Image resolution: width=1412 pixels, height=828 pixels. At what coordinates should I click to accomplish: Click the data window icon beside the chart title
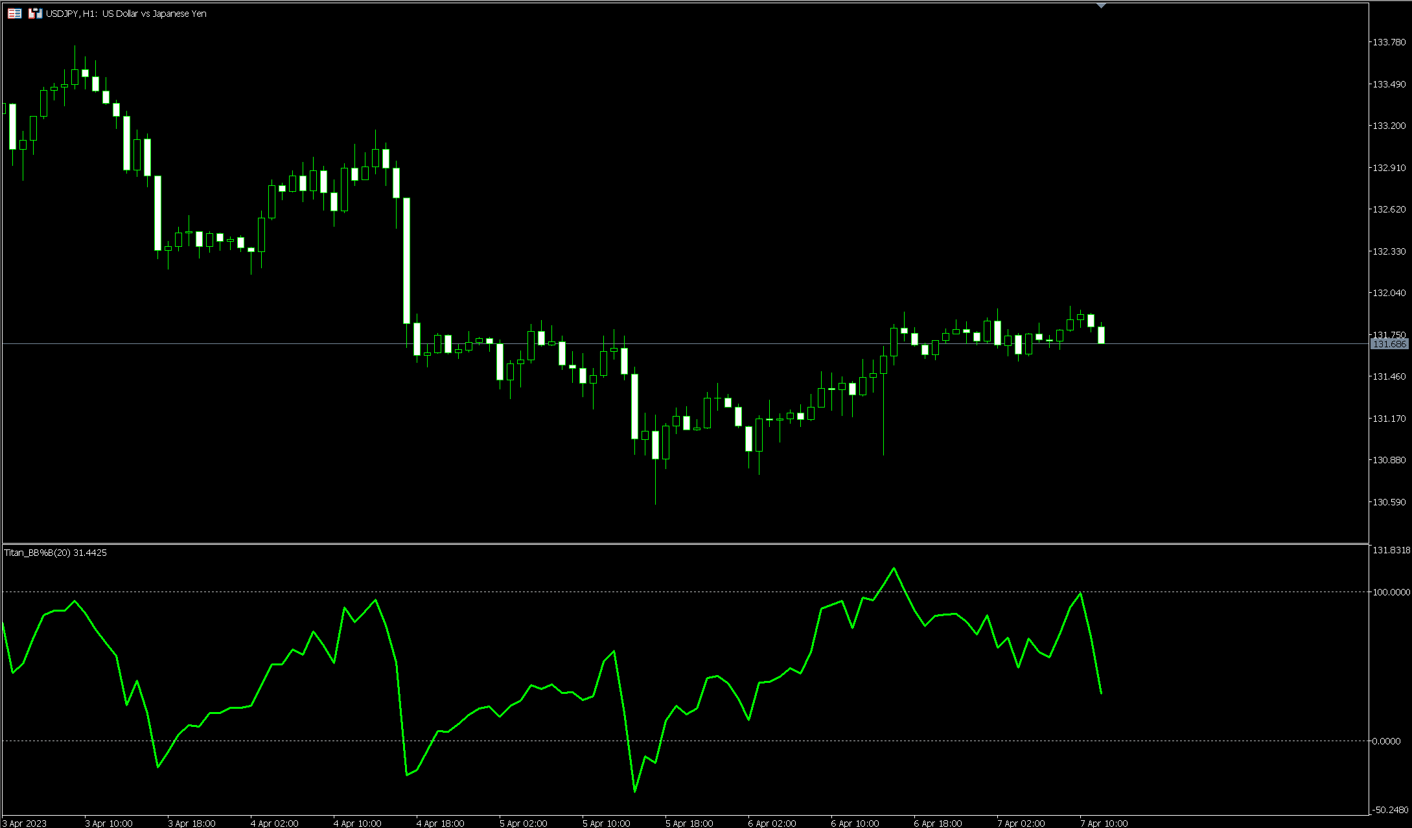point(13,13)
